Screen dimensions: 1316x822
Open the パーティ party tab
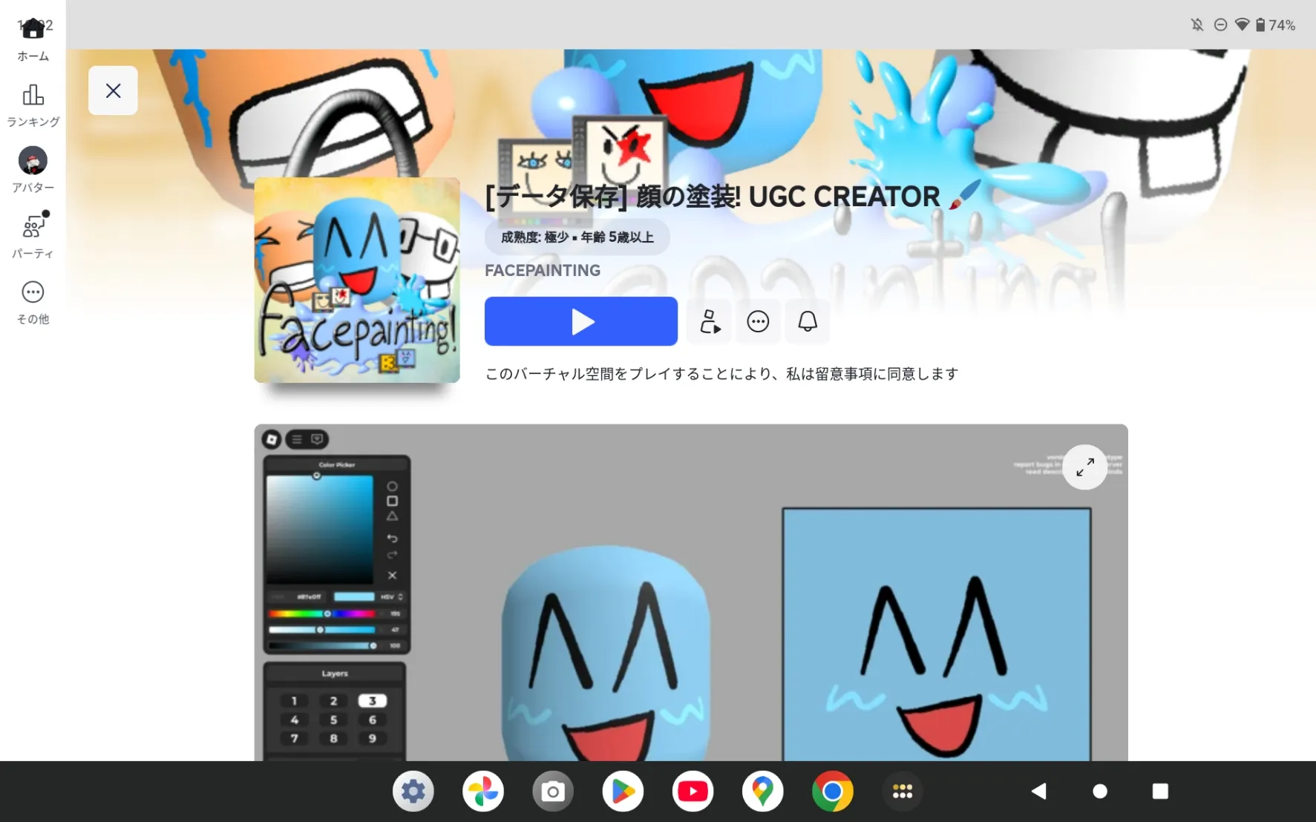33,235
